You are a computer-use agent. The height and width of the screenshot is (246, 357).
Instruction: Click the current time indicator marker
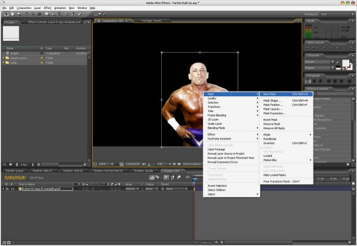(x=195, y=179)
